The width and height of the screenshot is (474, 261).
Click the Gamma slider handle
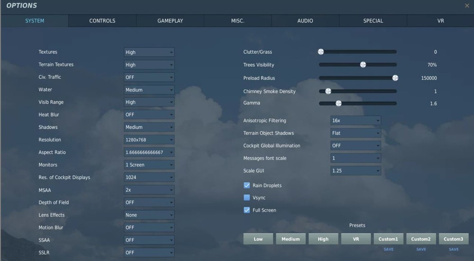[338, 104]
